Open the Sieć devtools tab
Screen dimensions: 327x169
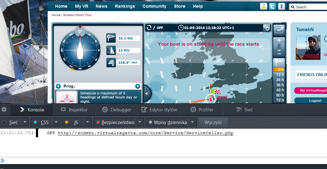[245, 109]
